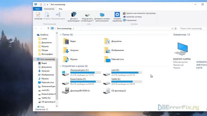
Task: Open Изображения in navigation pane
Action: click(x=46, y=75)
